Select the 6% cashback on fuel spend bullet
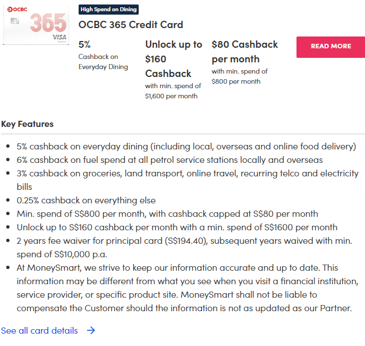The image size is (365, 346). pos(170,160)
